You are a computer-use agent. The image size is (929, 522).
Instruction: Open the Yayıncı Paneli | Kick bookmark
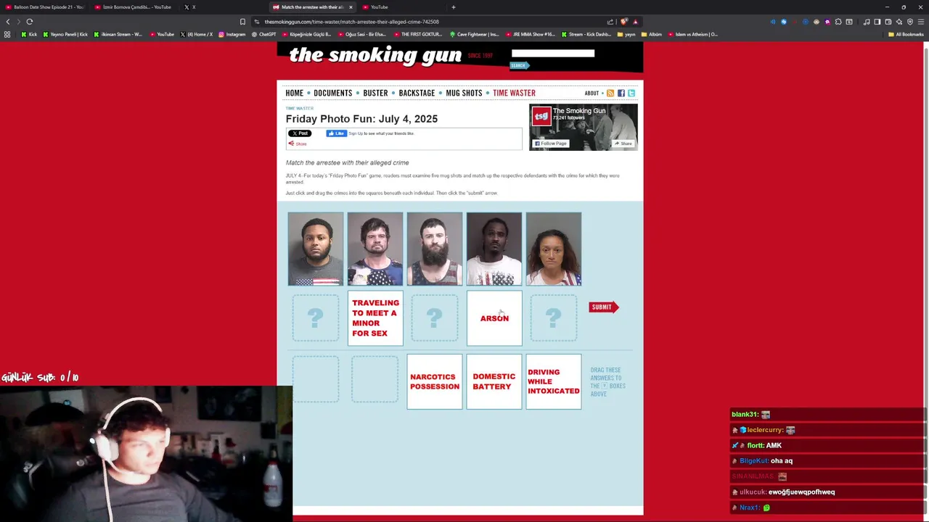[x=65, y=34]
